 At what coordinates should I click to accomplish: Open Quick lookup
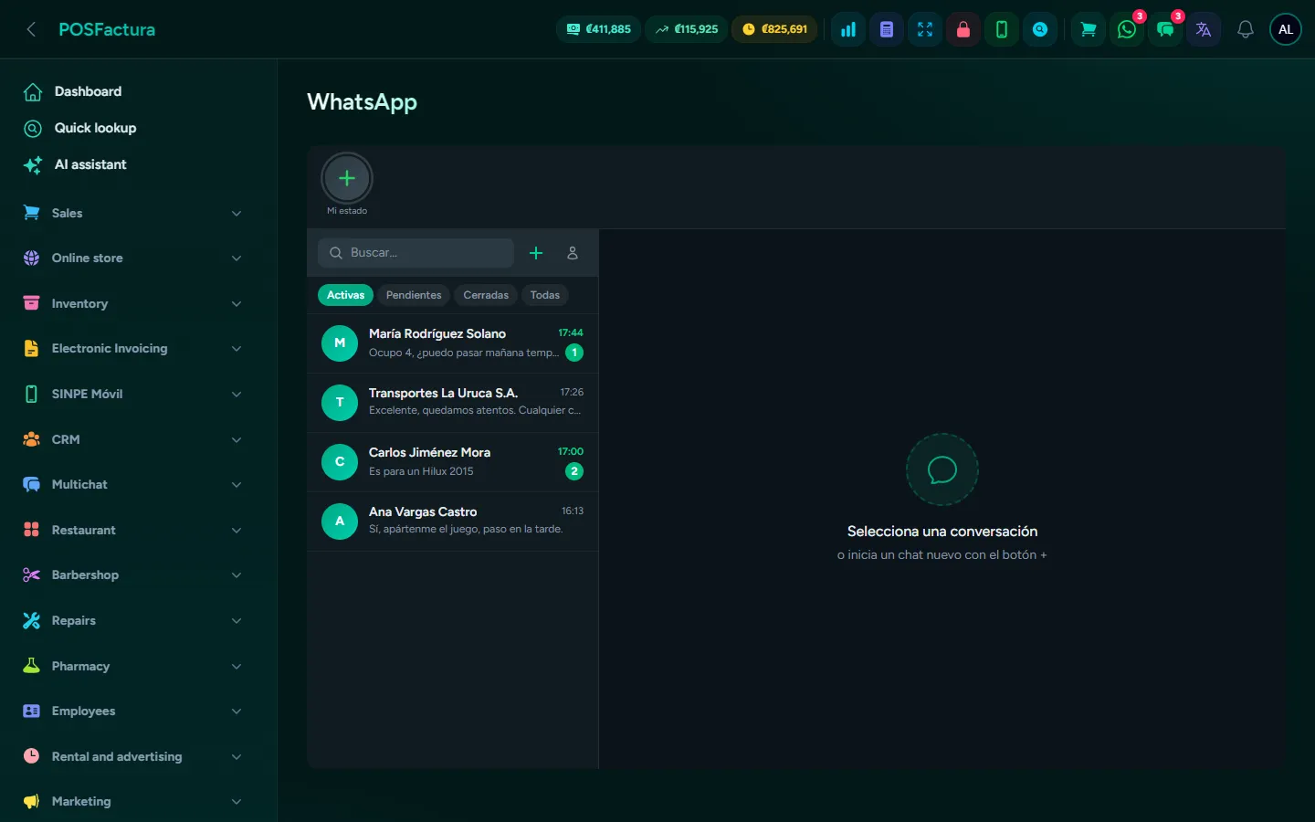pos(133,128)
